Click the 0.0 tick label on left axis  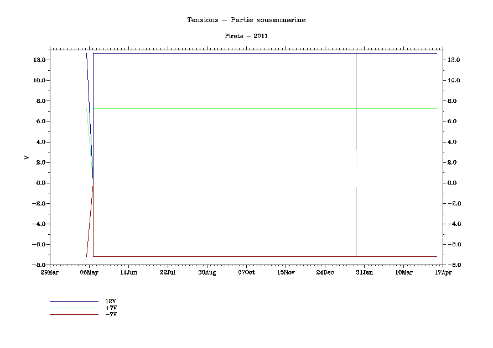click(x=40, y=183)
